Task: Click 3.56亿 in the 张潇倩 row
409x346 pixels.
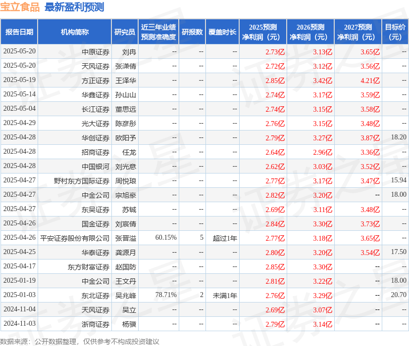Action: [x=370, y=66]
